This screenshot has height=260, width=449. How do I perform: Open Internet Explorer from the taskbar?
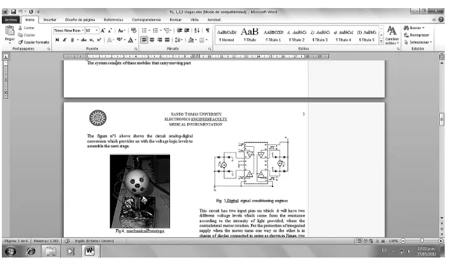[31, 252]
